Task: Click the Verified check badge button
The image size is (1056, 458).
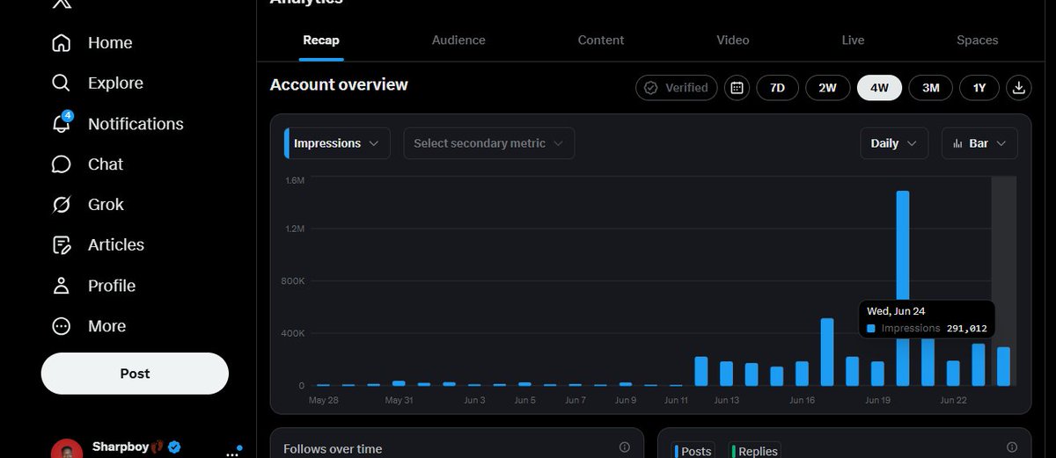Action: click(x=676, y=88)
